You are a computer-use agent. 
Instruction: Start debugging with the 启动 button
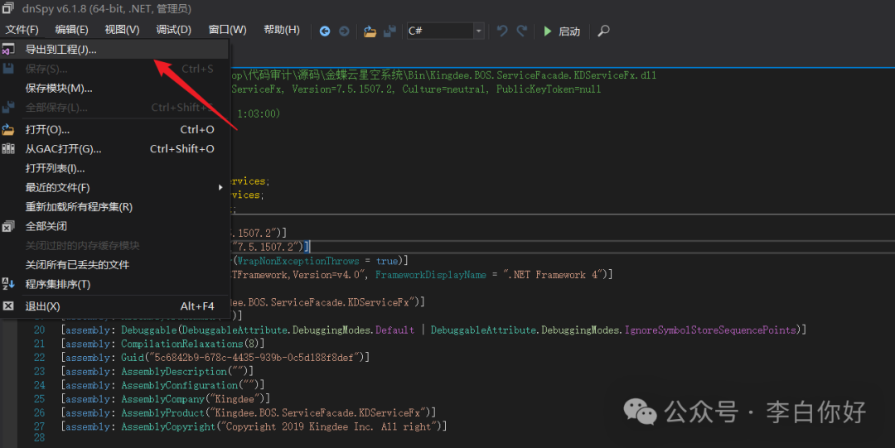[x=562, y=31]
